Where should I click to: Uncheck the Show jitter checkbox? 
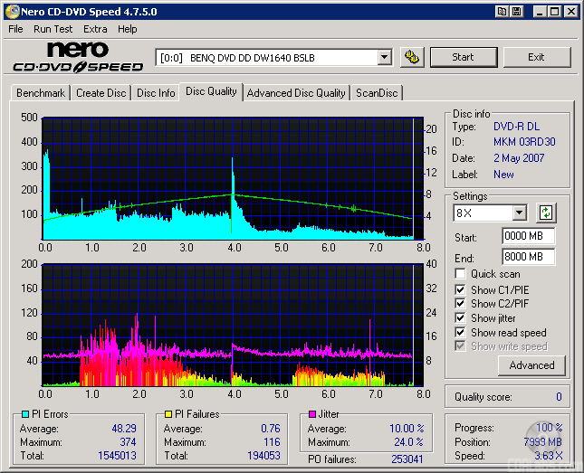pyautogui.click(x=461, y=318)
